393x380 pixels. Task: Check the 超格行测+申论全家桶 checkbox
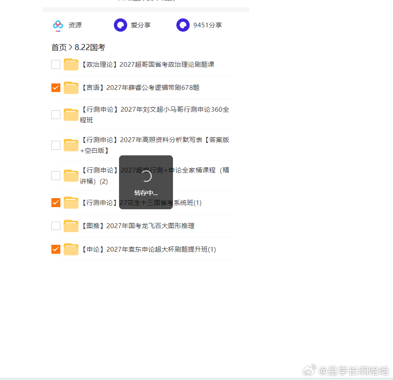point(56,175)
